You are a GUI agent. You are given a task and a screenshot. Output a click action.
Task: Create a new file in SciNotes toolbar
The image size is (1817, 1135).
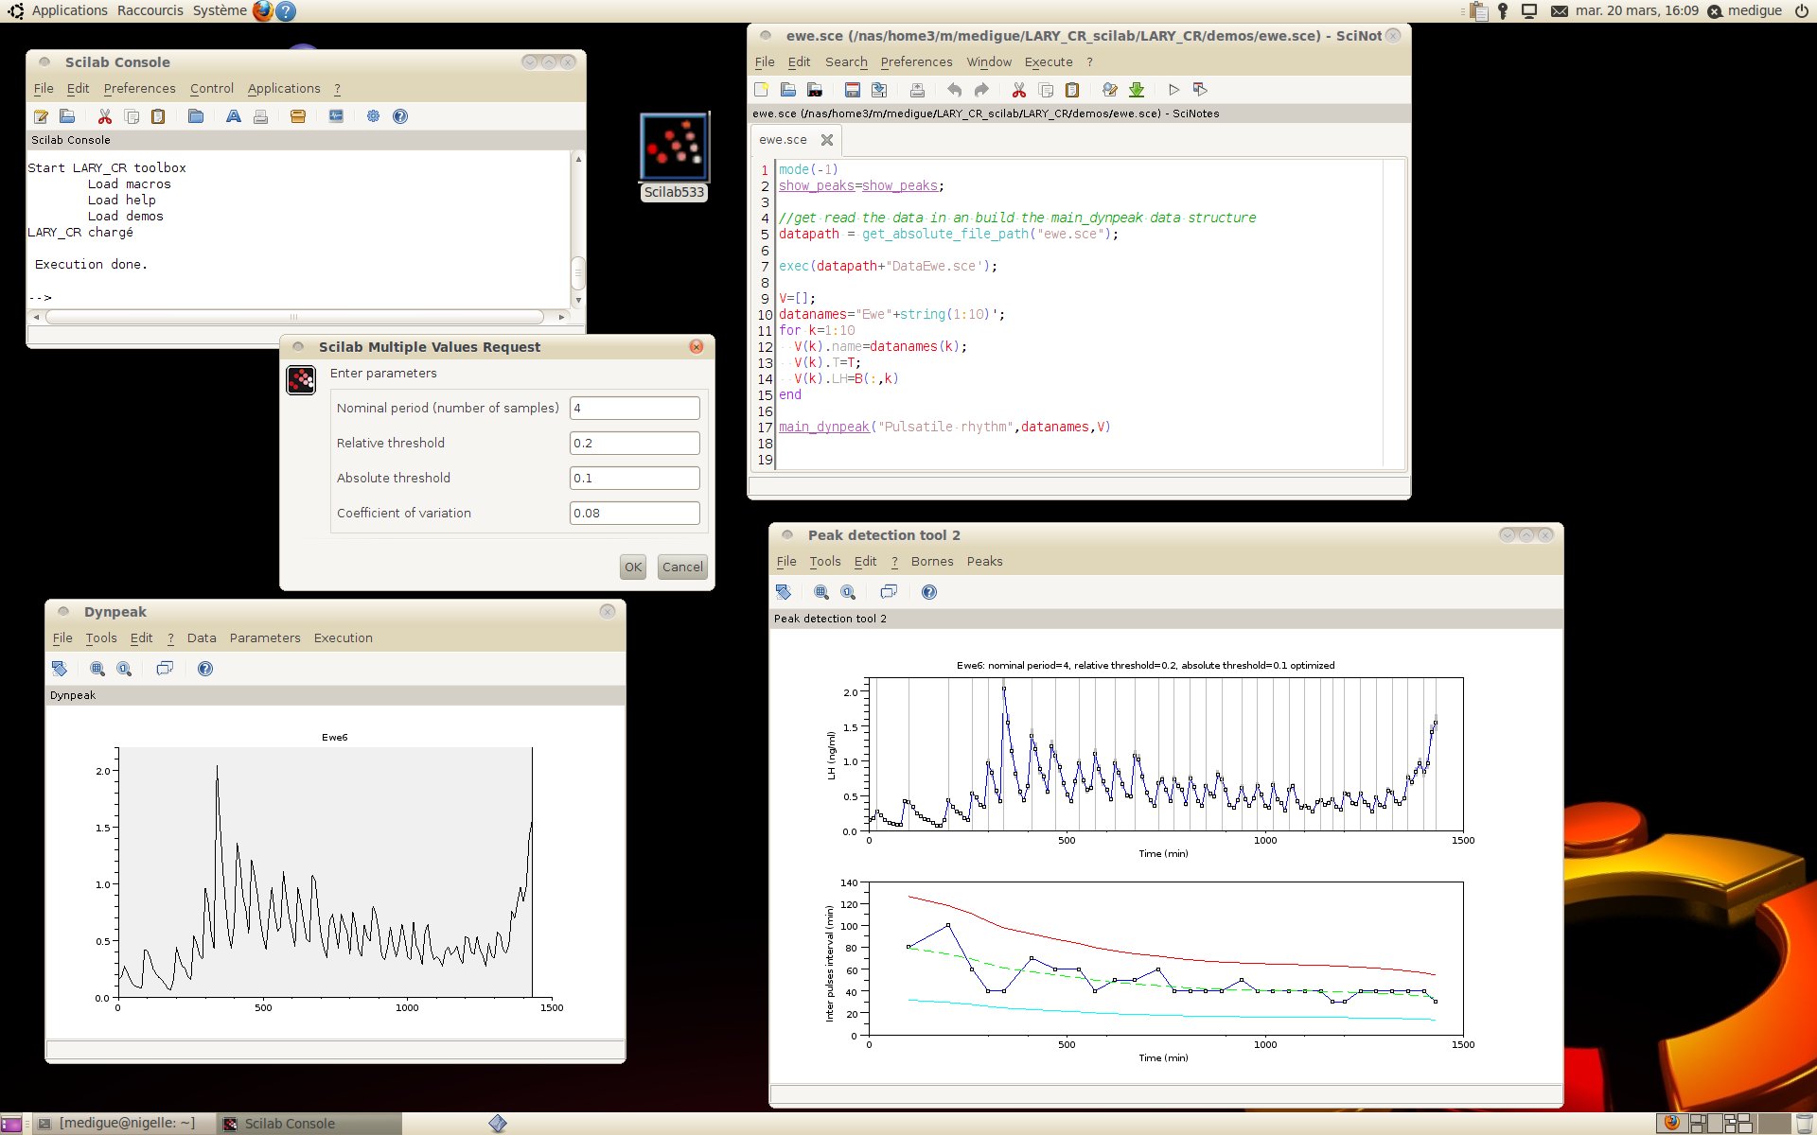pyautogui.click(x=761, y=90)
